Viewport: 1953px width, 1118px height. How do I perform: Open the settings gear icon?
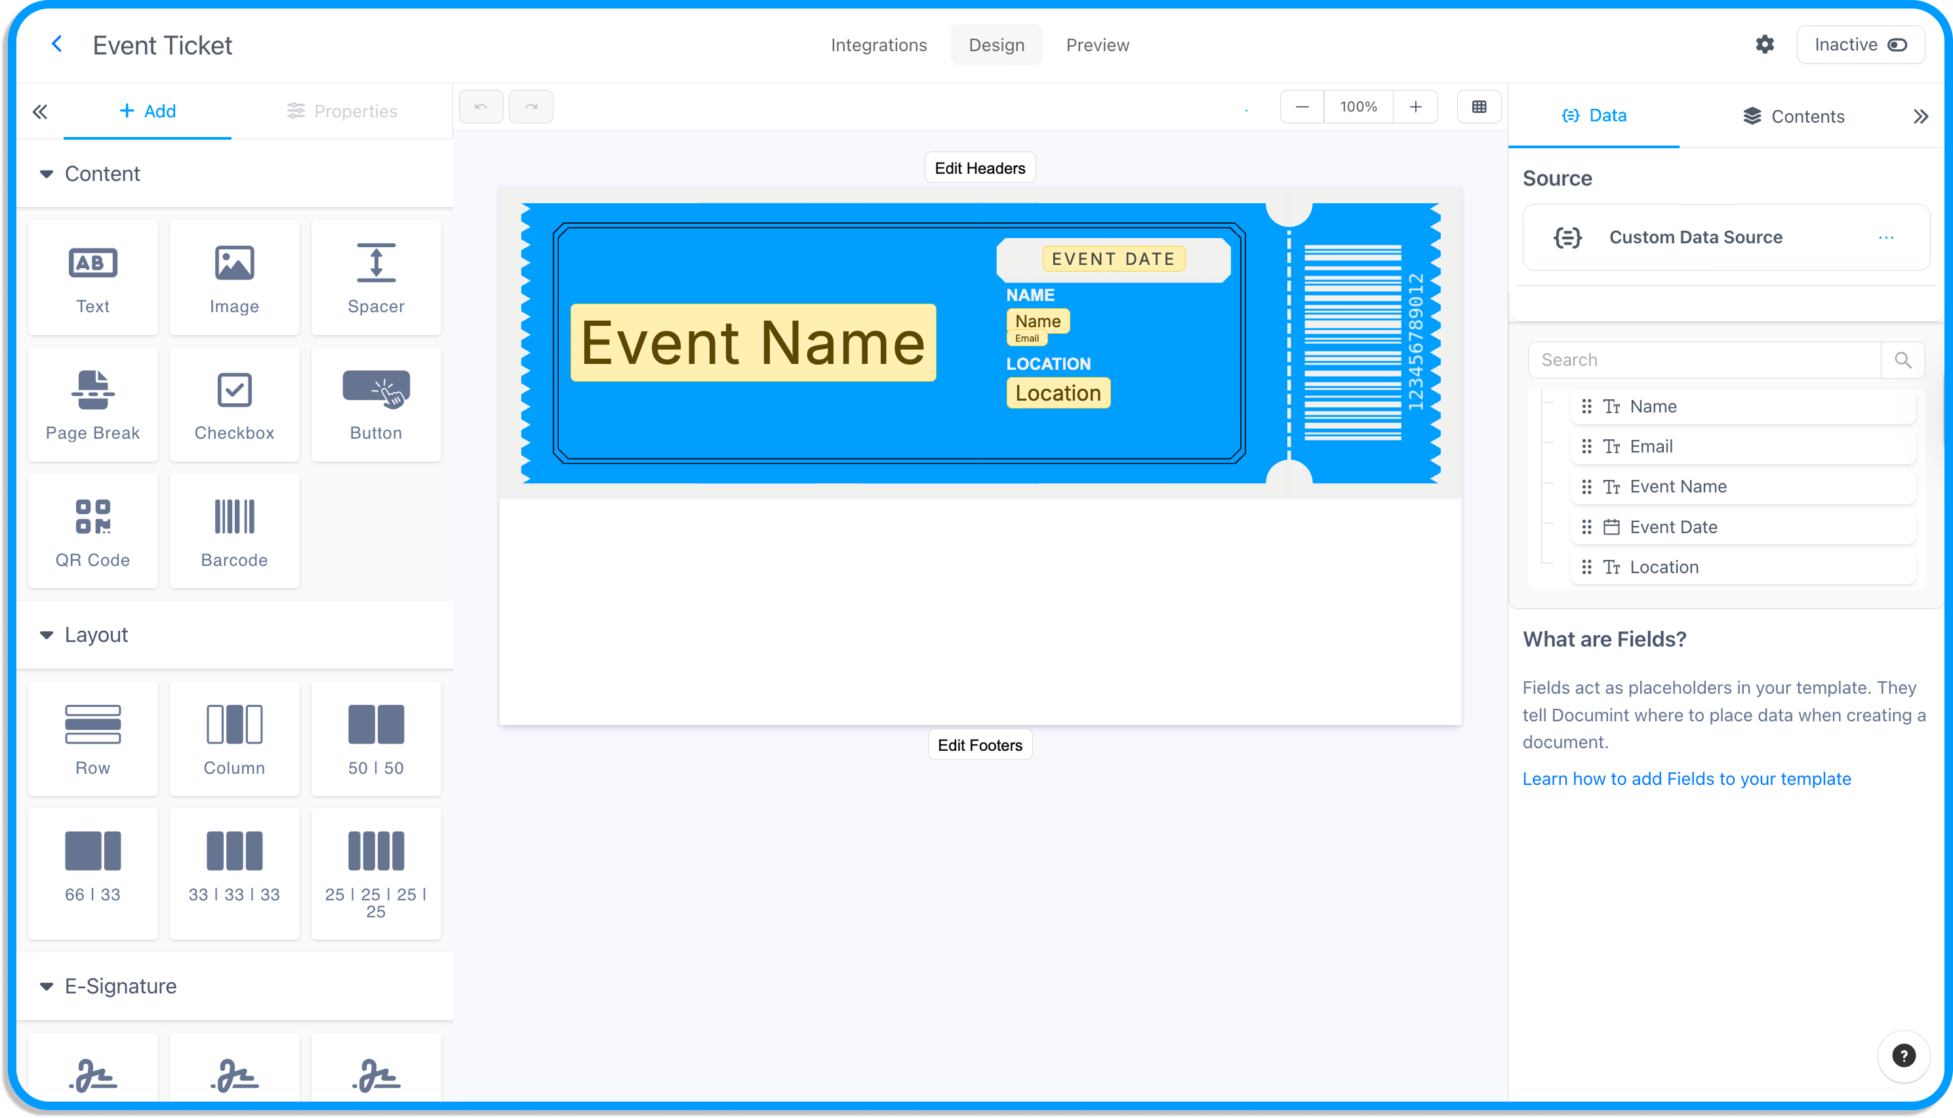(x=1764, y=45)
